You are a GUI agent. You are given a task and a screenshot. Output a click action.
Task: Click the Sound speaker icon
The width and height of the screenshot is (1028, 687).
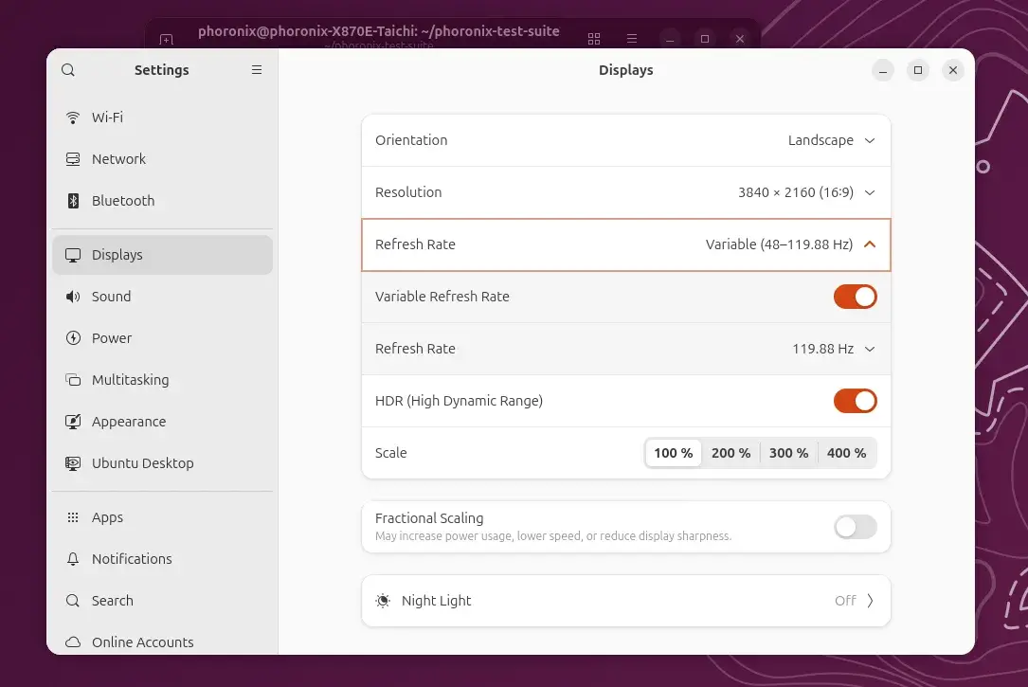73,297
